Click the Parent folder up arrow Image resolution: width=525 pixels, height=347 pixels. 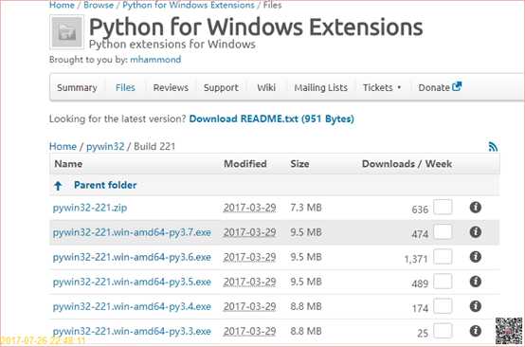click(x=58, y=186)
